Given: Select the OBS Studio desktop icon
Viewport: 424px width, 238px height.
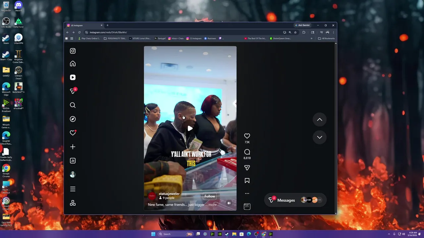Looking at the screenshot, I should [x=6, y=23].
